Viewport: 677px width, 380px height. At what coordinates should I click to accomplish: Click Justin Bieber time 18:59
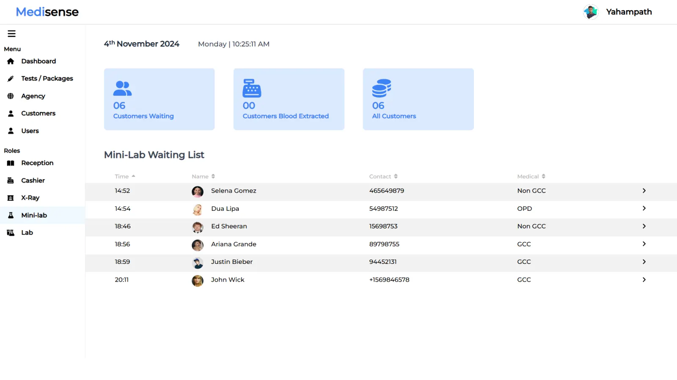click(x=122, y=262)
